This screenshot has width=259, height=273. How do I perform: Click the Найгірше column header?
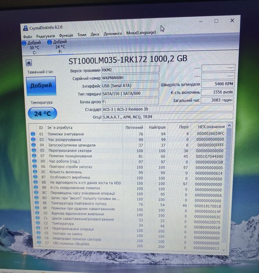pos(157,127)
